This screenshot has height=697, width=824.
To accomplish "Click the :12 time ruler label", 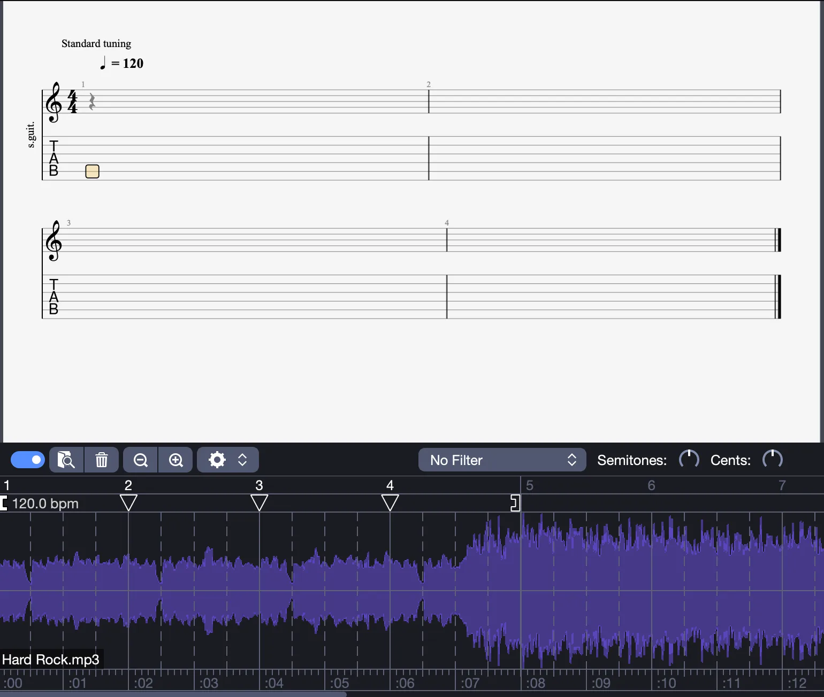I will coord(797,683).
